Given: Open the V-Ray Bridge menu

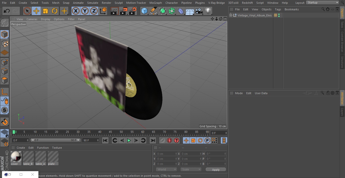Looking at the screenshot, I should [216, 3].
